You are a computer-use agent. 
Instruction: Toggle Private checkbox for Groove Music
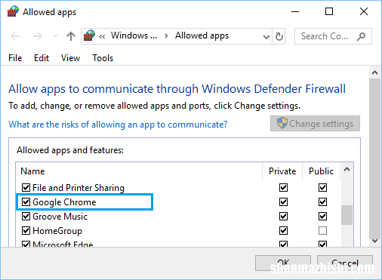[283, 216]
